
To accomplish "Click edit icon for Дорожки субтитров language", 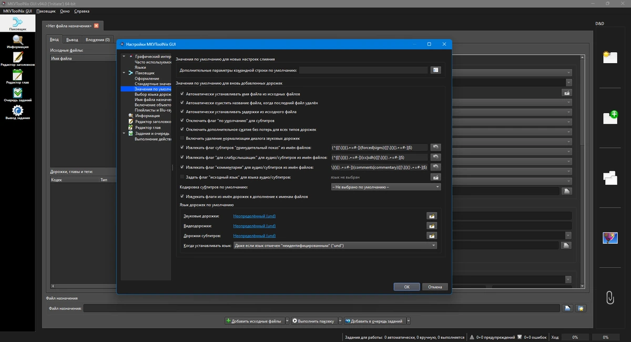I will coord(432,236).
